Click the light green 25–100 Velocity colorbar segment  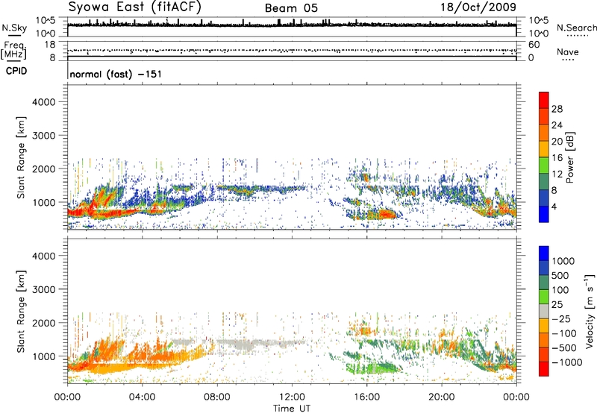coord(544,297)
